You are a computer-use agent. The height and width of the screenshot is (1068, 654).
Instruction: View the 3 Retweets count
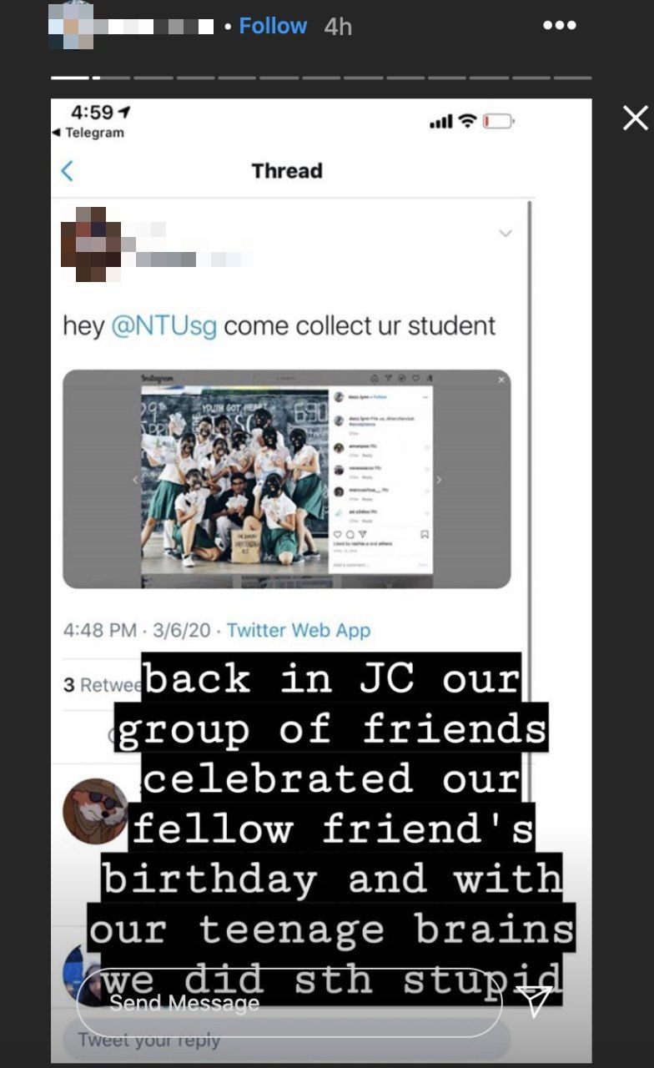[102, 685]
